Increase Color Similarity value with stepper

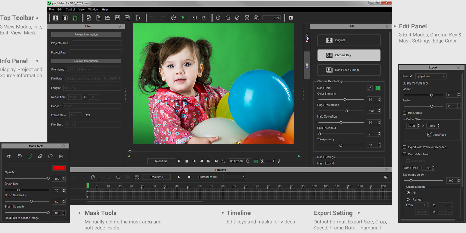(x=379, y=98)
